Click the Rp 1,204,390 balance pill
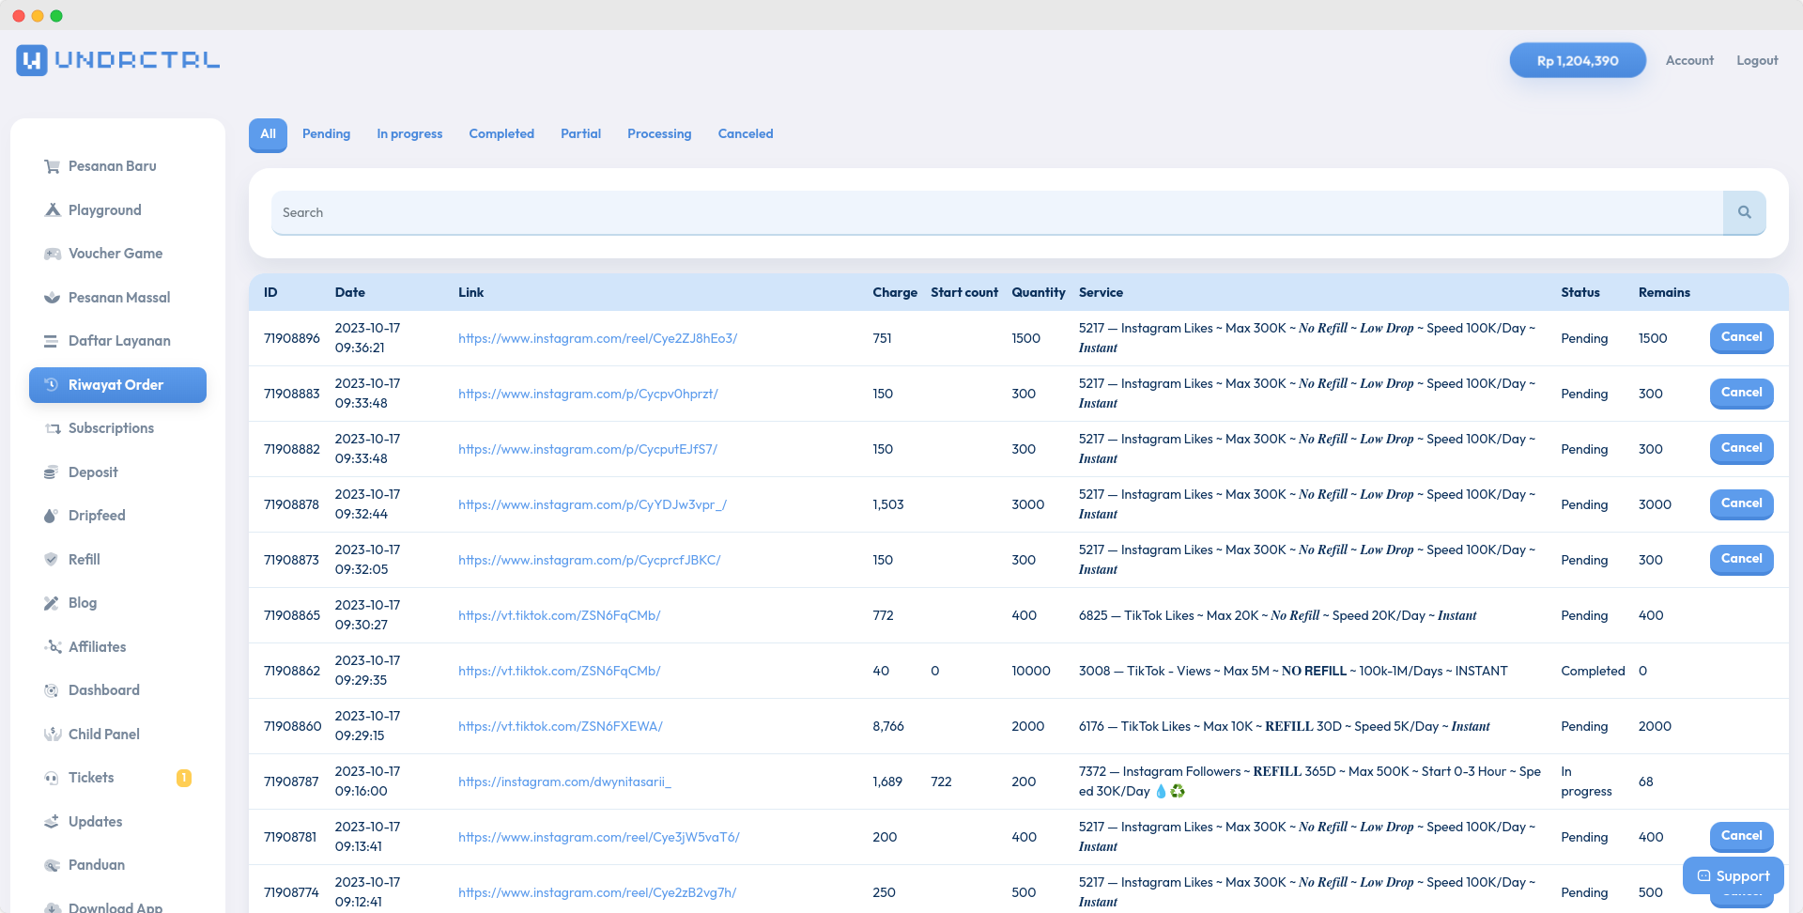The width and height of the screenshot is (1803, 913). click(1577, 59)
